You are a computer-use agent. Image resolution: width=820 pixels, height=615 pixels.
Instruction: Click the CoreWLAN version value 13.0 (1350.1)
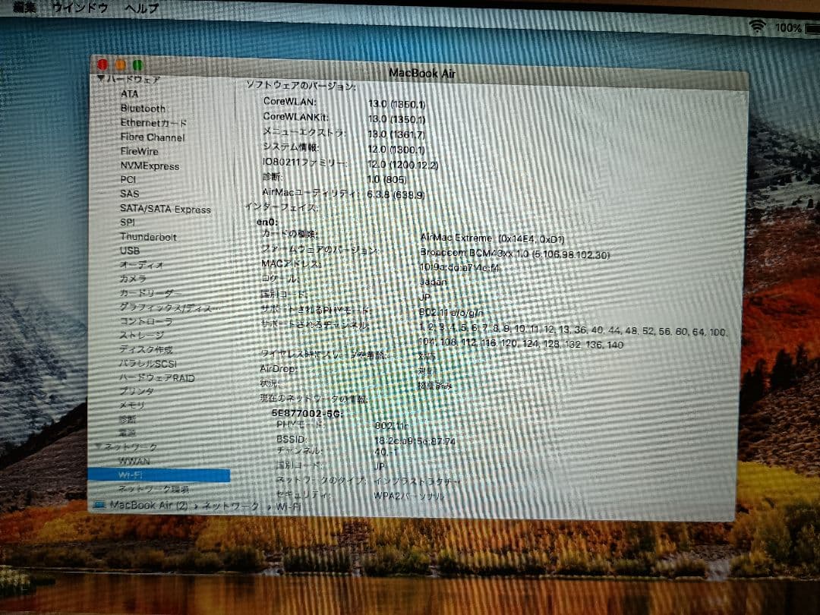coord(396,104)
